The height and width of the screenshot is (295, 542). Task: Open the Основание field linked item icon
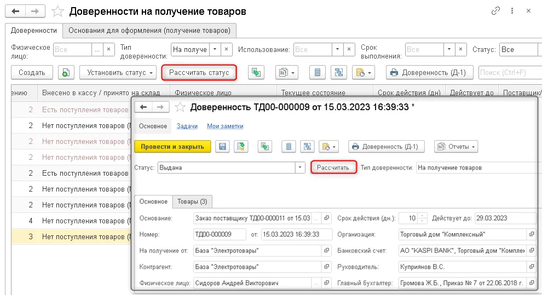point(327,218)
